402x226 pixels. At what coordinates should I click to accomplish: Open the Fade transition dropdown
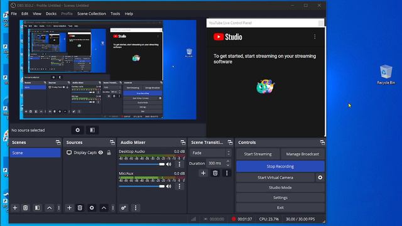coord(210,153)
